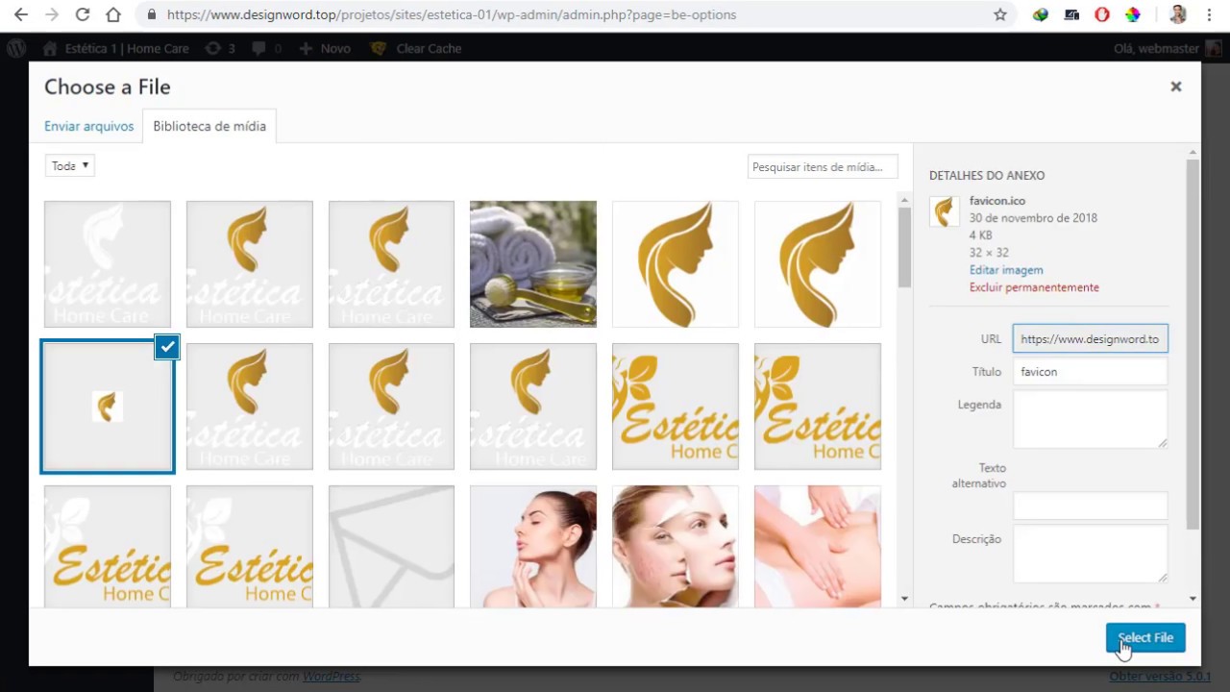1230x692 pixels.
Task: Click the Editar imagem link
Action: 1006,270
